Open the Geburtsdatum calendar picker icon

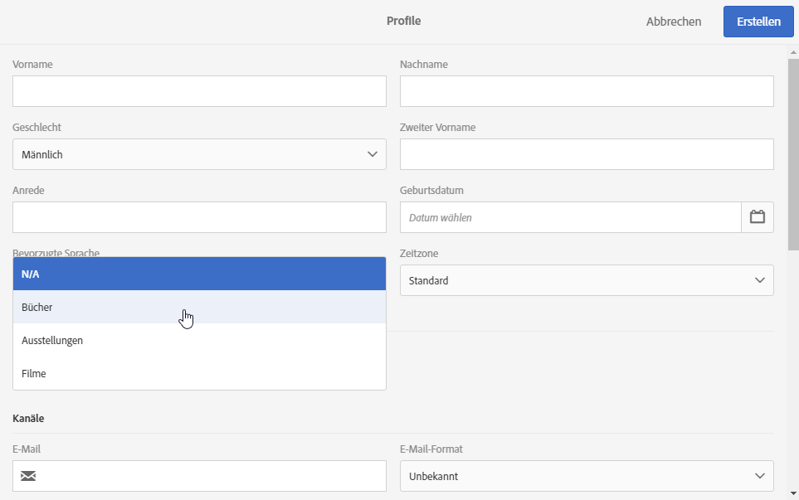coord(757,217)
